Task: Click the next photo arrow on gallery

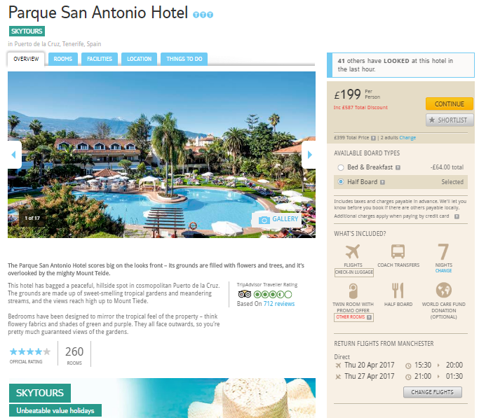Action: [x=309, y=155]
